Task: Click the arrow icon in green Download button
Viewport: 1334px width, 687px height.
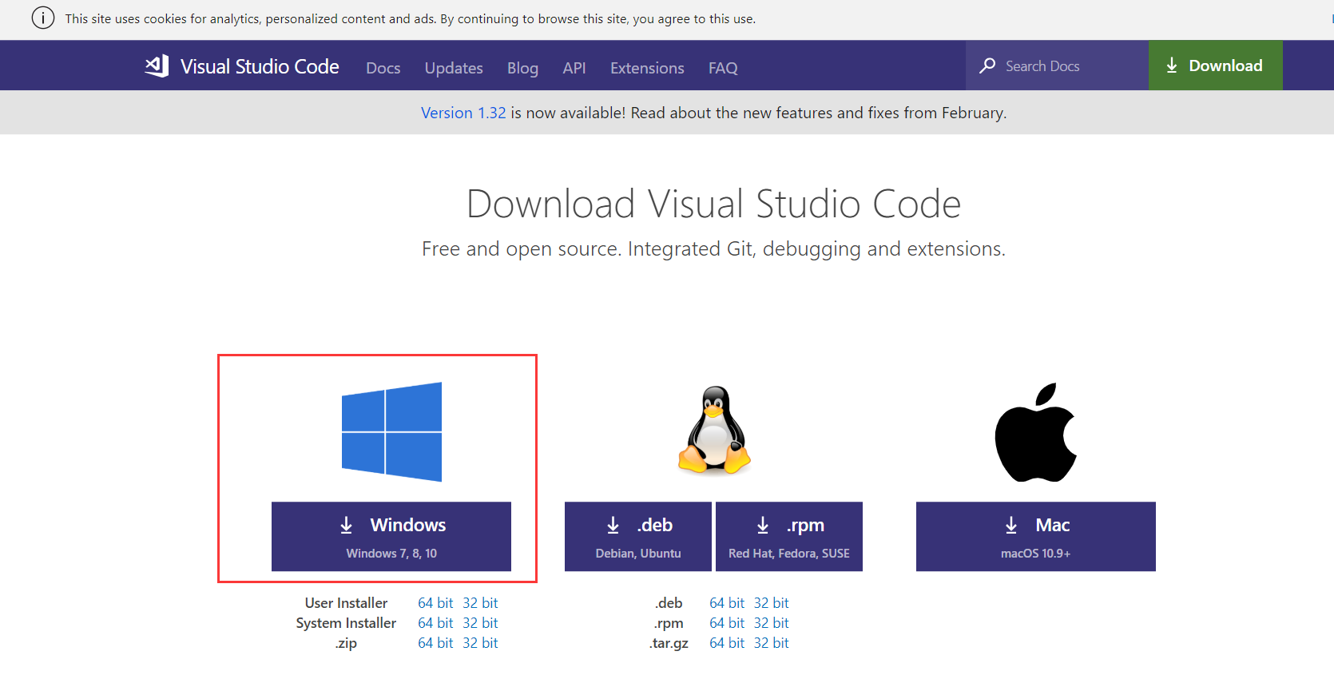Action: [1172, 66]
